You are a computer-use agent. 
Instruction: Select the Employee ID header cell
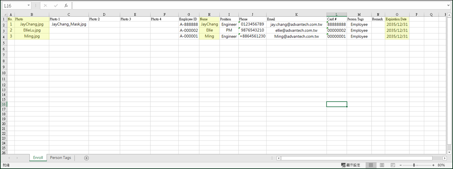click(x=189, y=19)
